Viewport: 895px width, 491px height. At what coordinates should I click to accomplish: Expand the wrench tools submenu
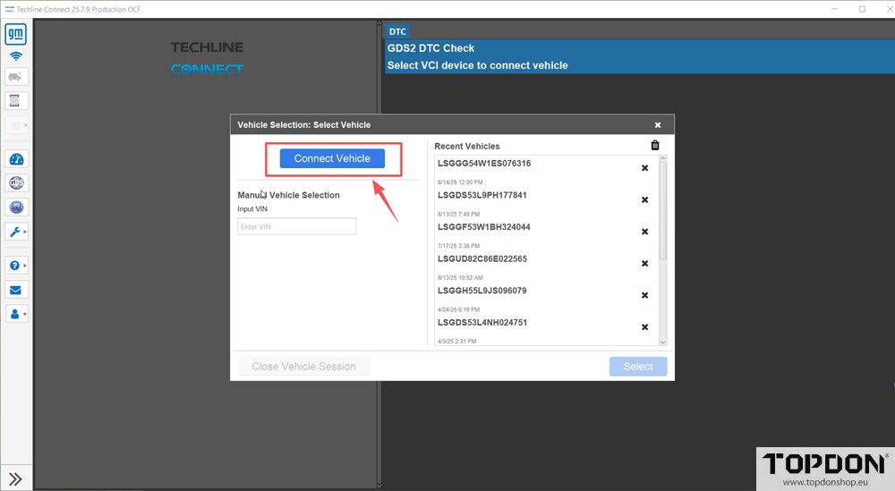(x=17, y=232)
